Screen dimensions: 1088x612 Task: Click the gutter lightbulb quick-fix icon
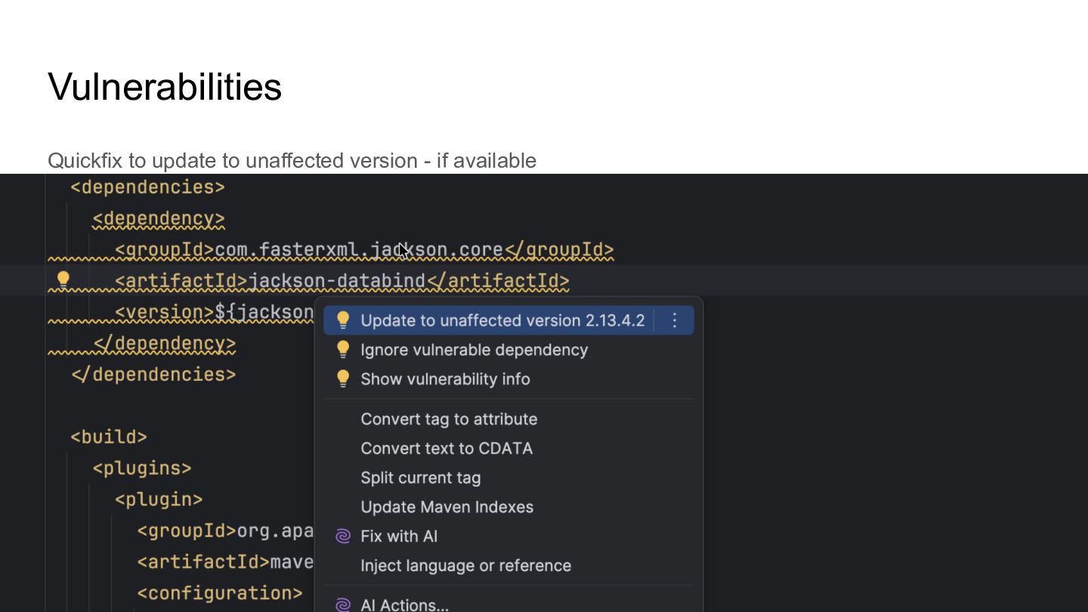pyautogui.click(x=63, y=280)
